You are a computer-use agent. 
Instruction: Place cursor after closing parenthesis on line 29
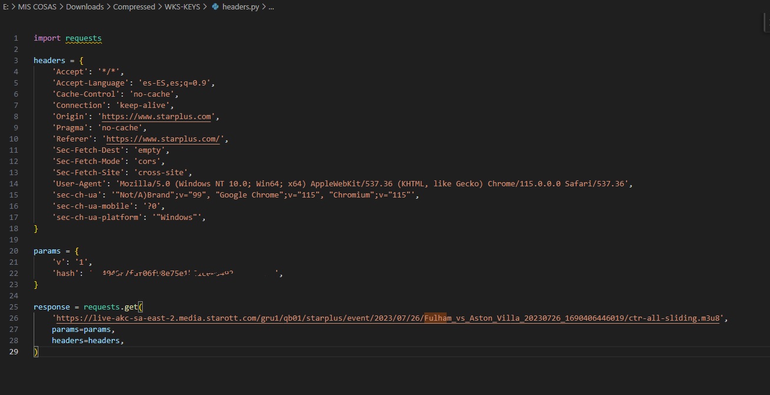click(39, 352)
